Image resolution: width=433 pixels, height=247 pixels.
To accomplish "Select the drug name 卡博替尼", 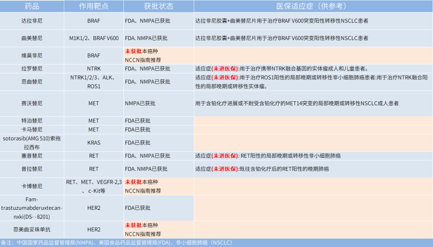I will pos(32,186).
